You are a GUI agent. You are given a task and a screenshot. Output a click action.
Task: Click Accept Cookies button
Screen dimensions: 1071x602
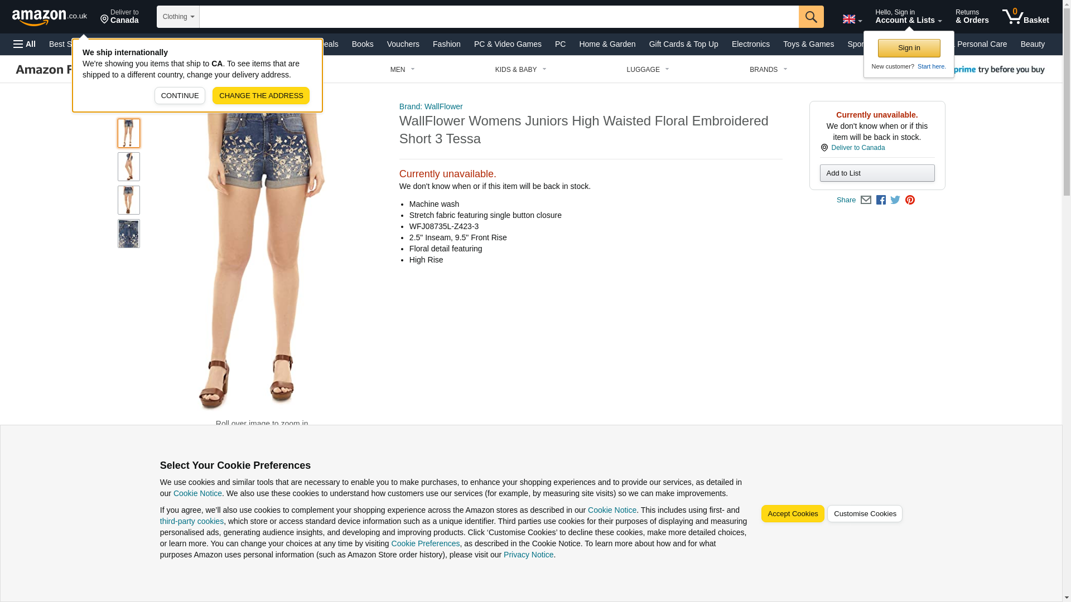[793, 514]
